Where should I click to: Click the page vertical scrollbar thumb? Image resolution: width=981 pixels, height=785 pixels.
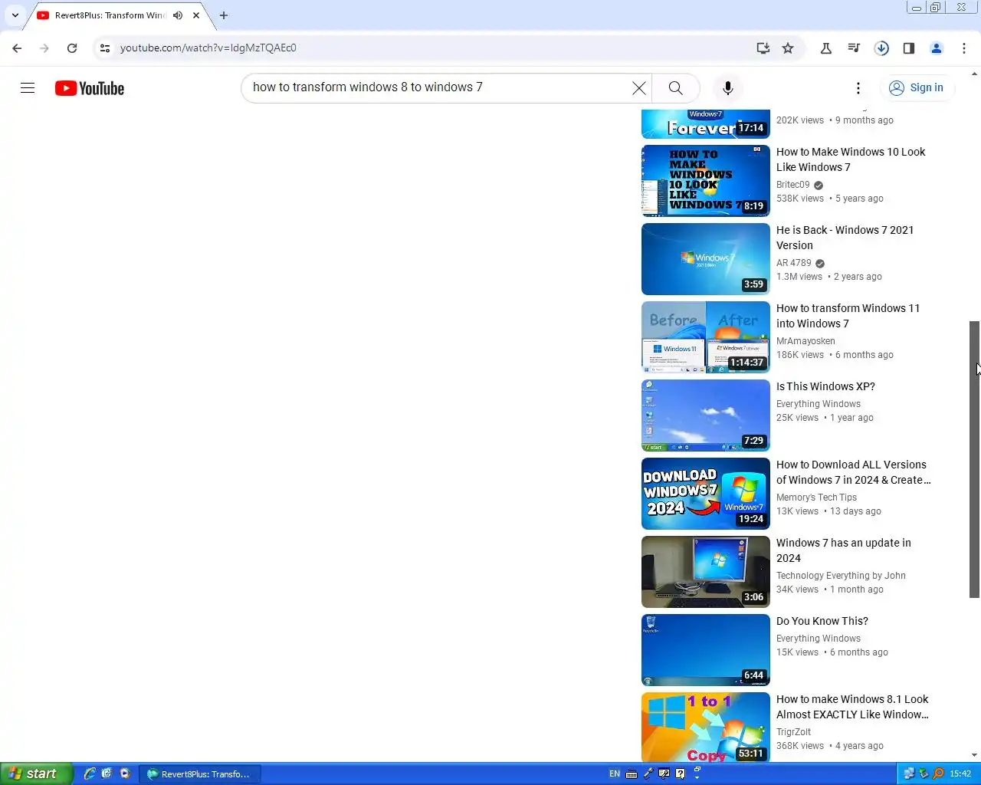click(975, 459)
